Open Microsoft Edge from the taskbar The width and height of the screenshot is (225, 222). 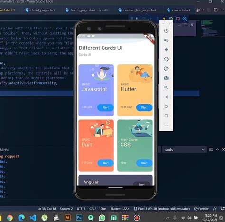[x=21, y=218]
